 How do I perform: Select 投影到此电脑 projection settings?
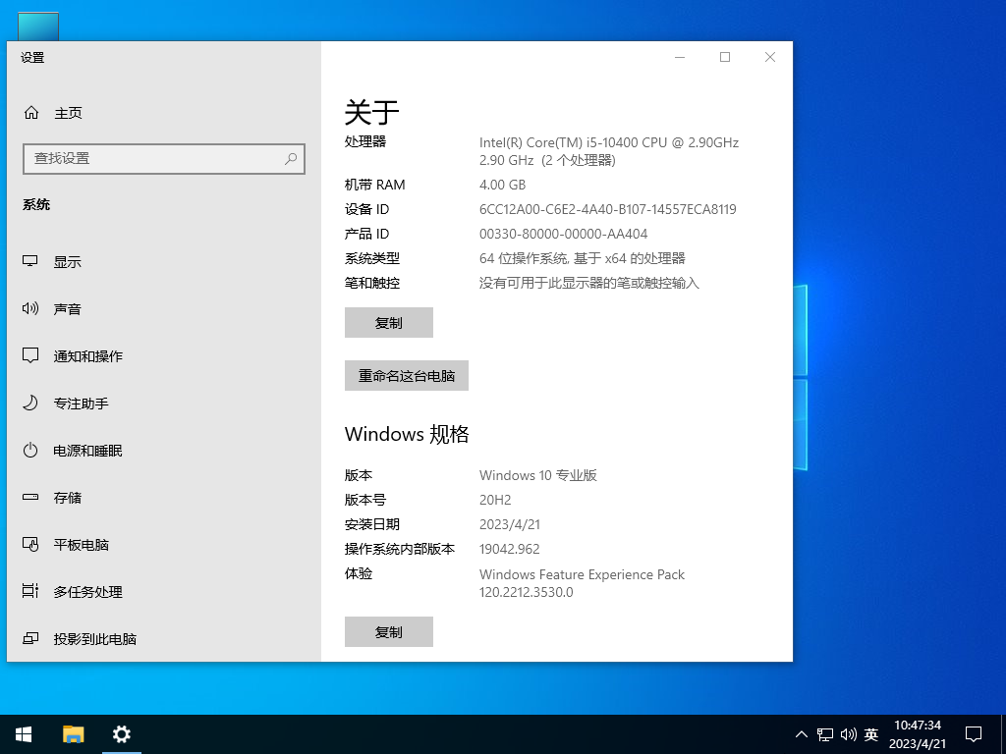30,639
